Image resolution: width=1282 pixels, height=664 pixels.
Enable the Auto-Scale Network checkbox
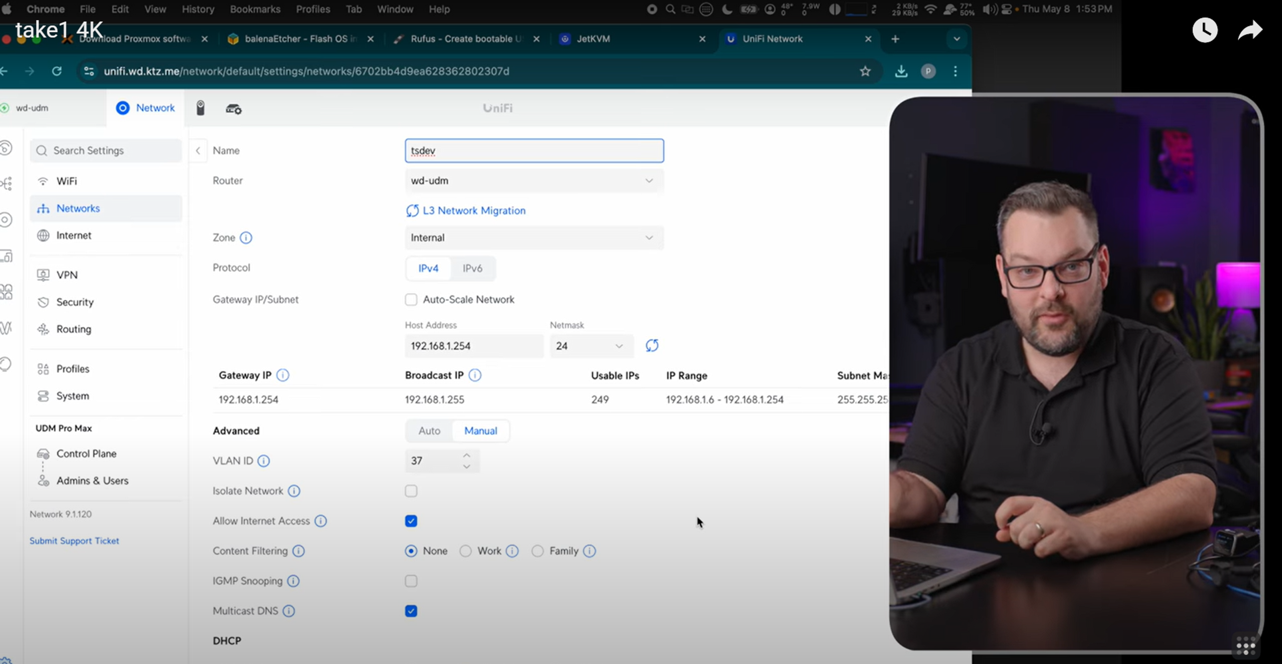click(411, 299)
